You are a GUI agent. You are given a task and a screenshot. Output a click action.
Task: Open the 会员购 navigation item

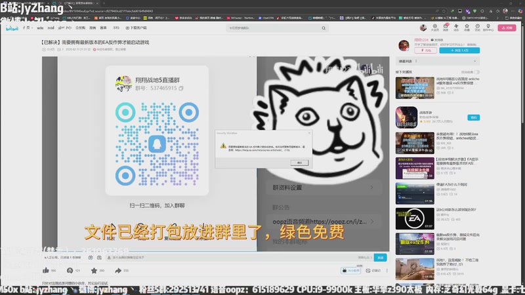(x=80, y=28)
